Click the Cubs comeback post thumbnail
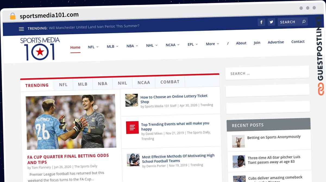Screen dimensions: 326x182 point(239,179)
